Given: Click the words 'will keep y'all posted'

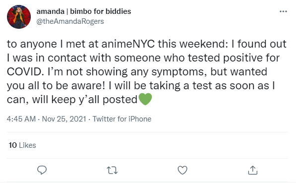Looking at the screenshot, I should [x=84, y=100].
